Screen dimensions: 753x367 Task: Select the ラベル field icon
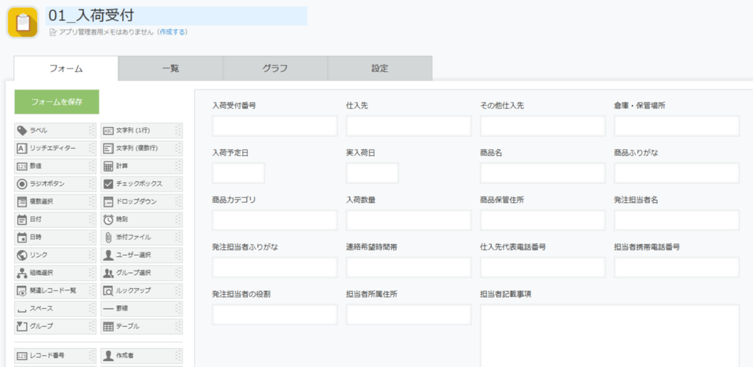21,131
